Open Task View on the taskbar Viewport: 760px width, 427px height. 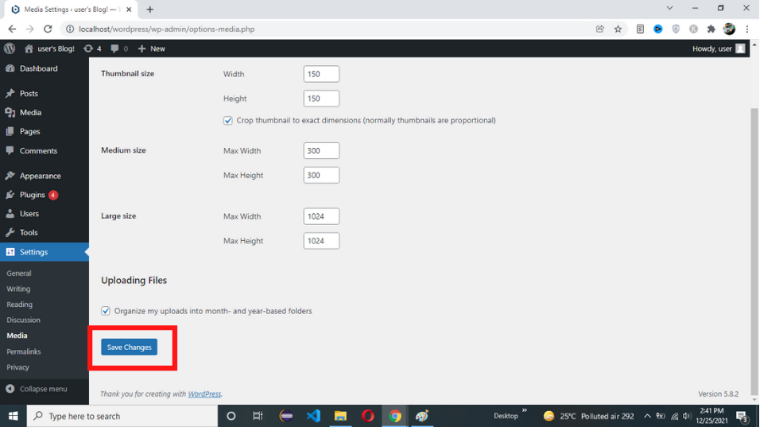(258, 416)
